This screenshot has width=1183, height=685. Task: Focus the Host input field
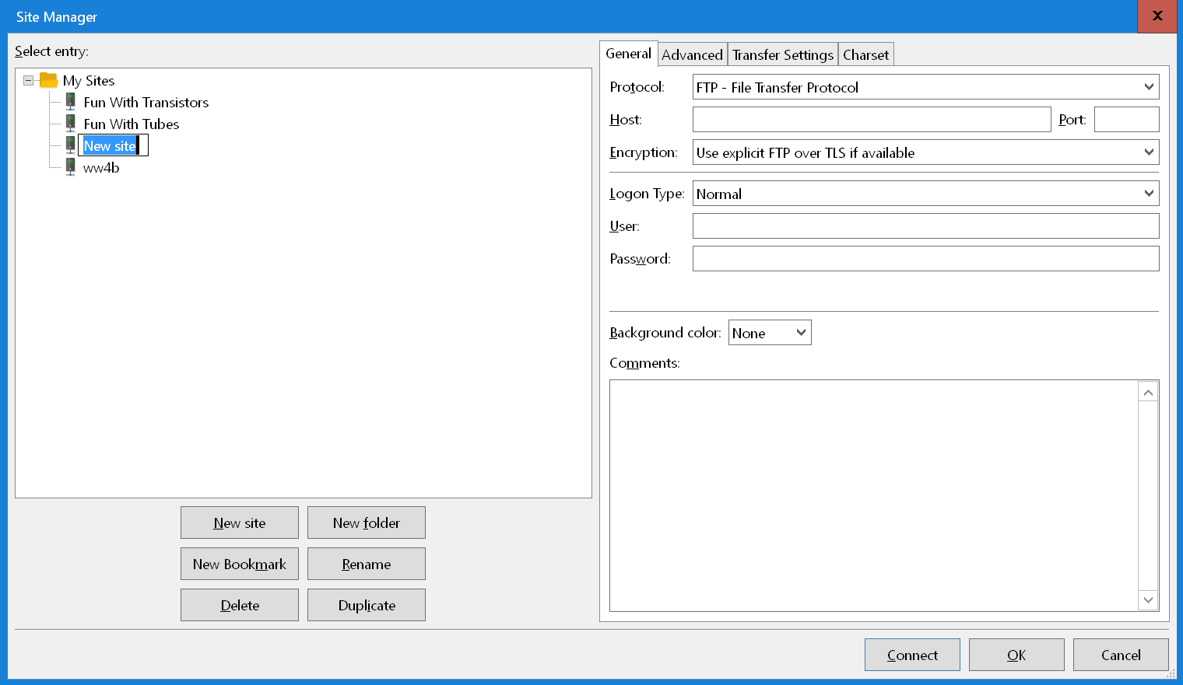coord(871,120)
